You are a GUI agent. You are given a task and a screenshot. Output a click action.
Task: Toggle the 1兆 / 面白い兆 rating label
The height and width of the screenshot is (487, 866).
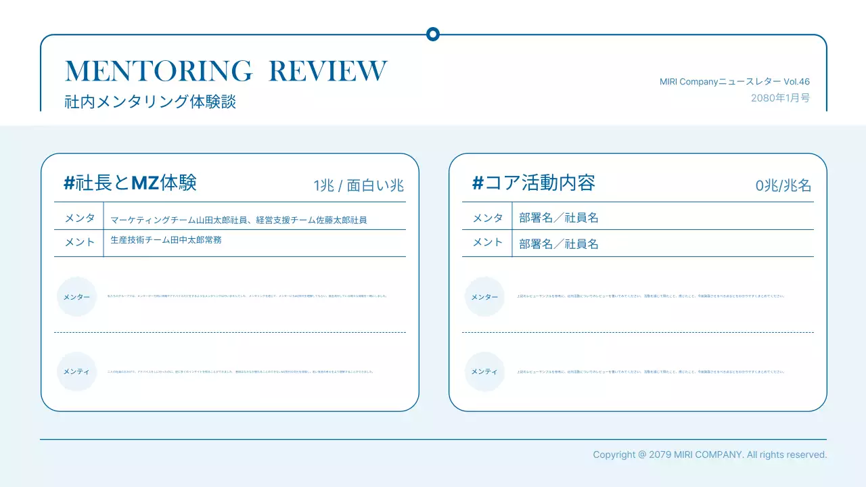tap(358, 186)
